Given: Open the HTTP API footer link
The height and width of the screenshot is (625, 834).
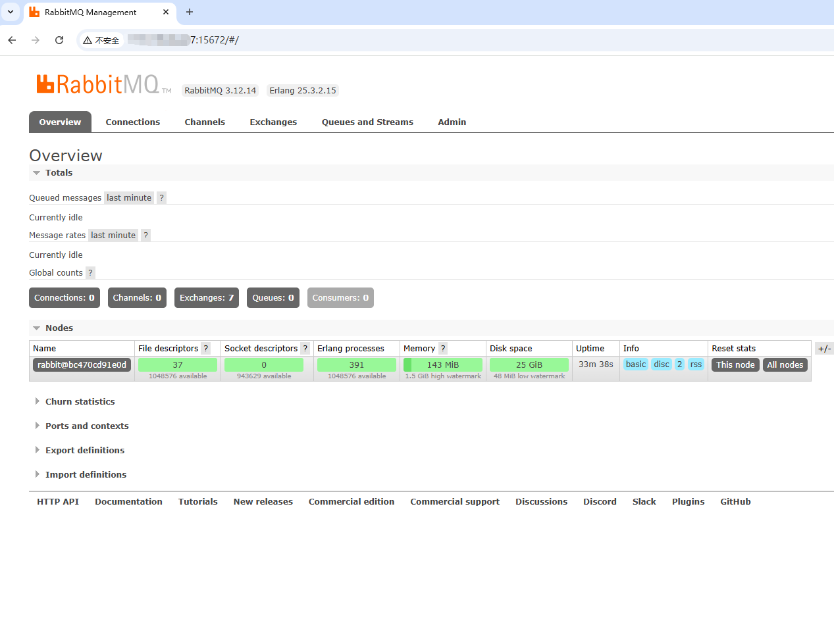Looking at the screenshot, I should [58, 501].
